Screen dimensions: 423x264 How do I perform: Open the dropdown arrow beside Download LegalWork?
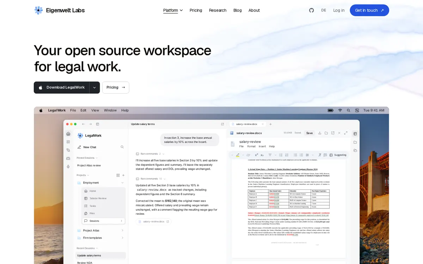click(94, 88)
